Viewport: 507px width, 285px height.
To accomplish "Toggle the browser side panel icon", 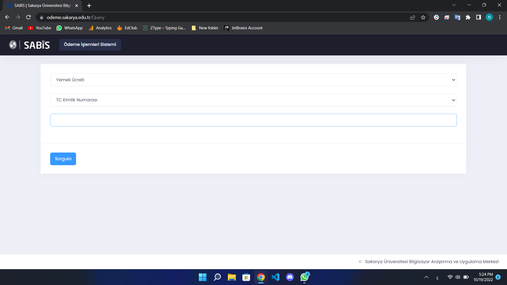I will pyautogui.click(x=478, y=17).
